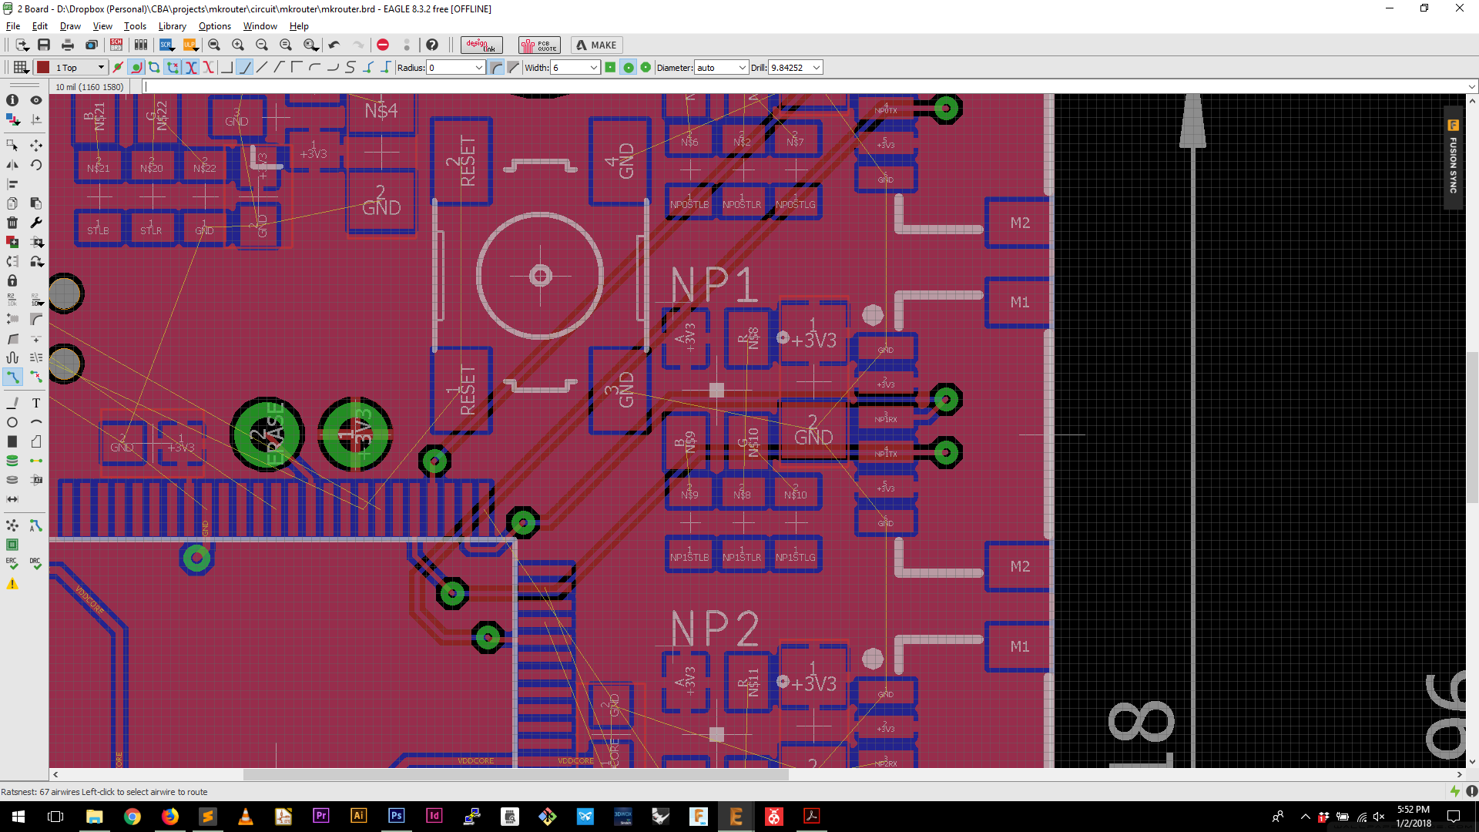Click the Undo arrow icon
1479x832 pixels.
pos(334,45)
